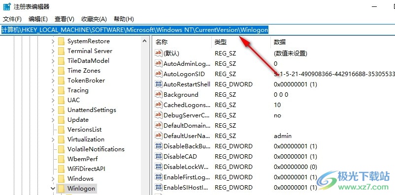Select the Winlogon folder icon
Image resolution: width=395 pixels, height=195 pixels.
click(61, 189)
